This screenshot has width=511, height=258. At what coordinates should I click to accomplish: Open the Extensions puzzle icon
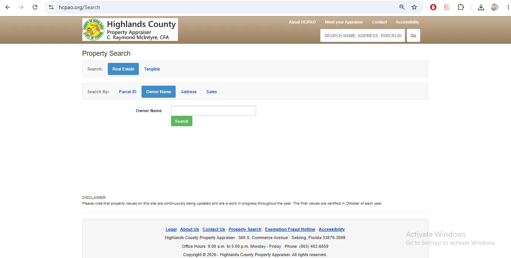click(x=461, y=7)
